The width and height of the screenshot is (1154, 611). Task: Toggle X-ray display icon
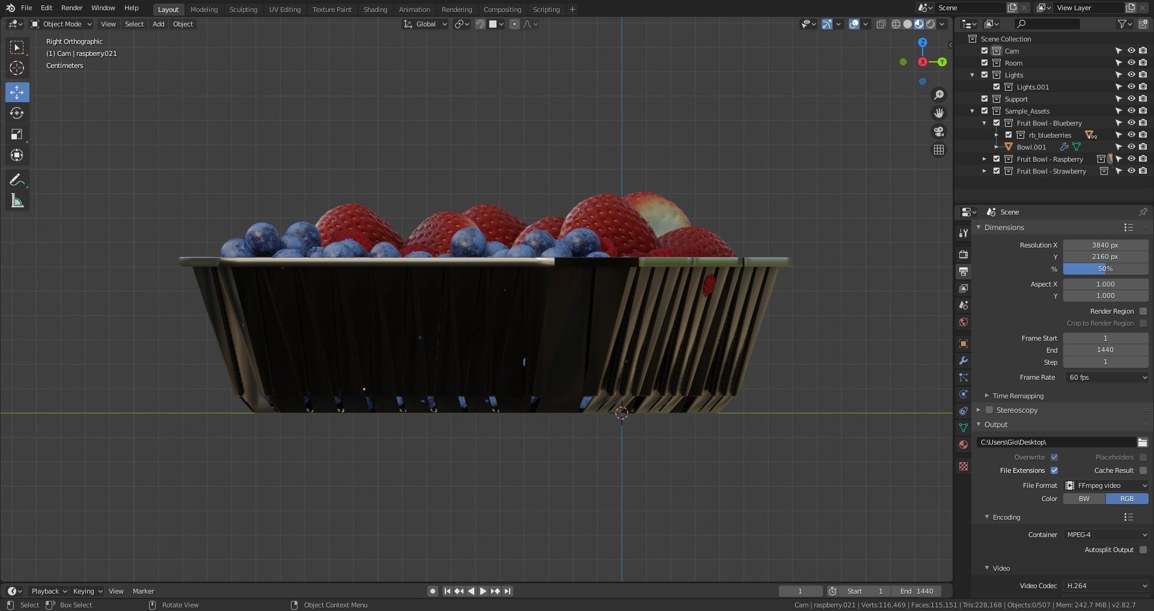tap(881, 24)
